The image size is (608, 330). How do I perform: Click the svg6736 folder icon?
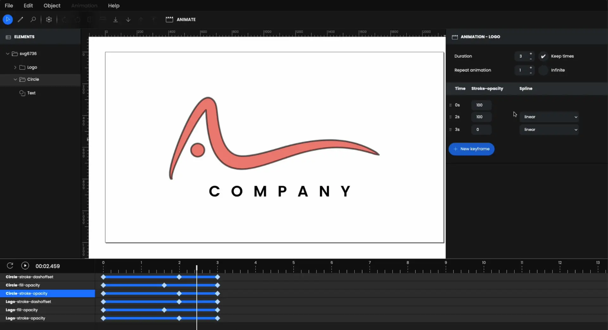[x=15, y=54]
